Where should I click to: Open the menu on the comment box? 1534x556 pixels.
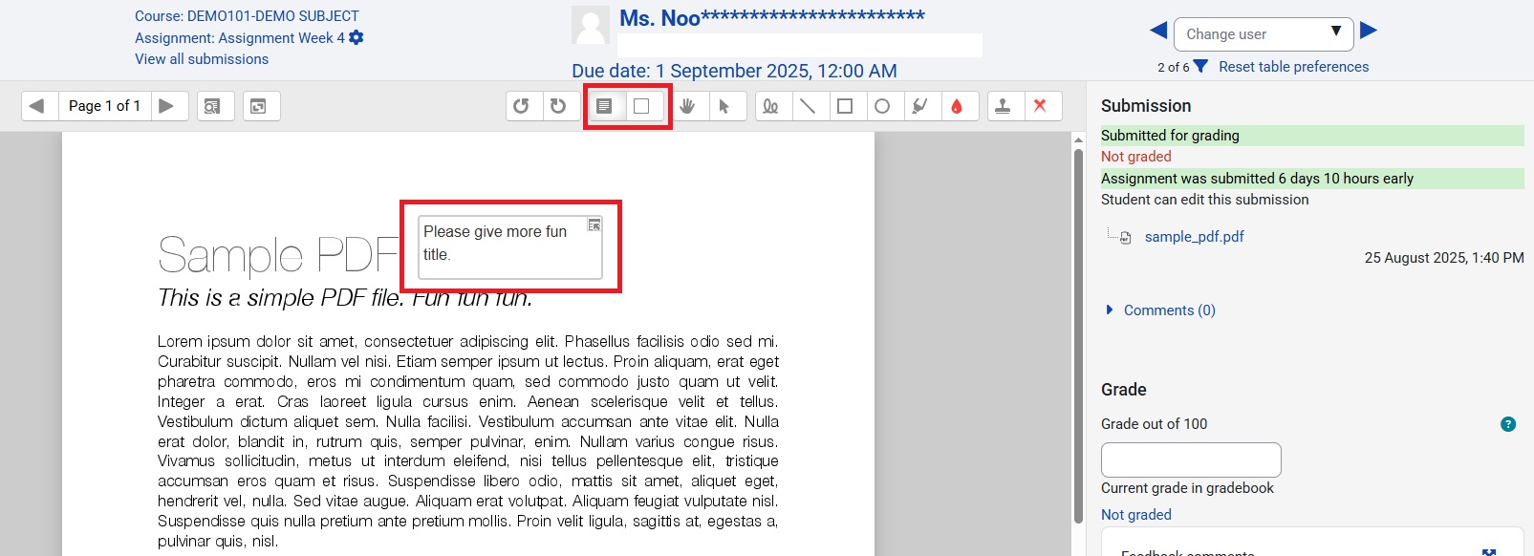click(x=594, y=225)
